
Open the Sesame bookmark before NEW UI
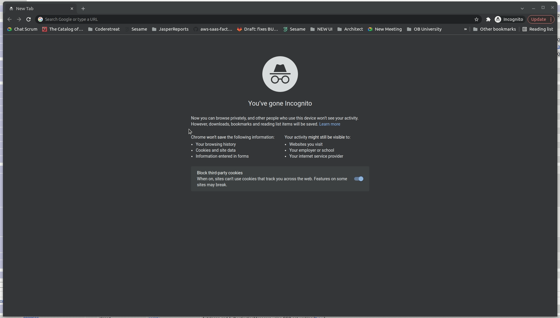pyautogui.click(x=294, y=29)
